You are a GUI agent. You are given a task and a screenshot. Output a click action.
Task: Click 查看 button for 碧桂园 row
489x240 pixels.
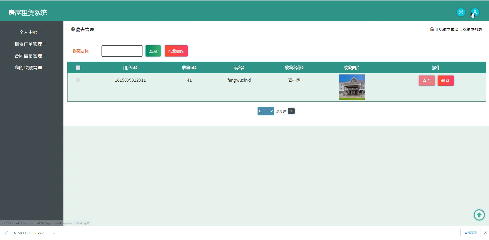click(427, 81)
